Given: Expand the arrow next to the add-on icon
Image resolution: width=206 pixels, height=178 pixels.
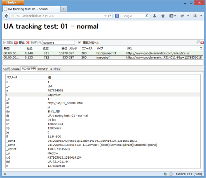Looking at the screenshot, I should [x=188, y=16].
